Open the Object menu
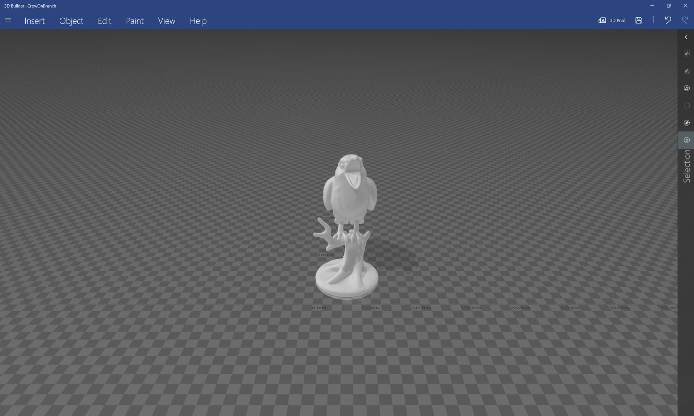This screenshot has width=694, height=416. pos(71,21)
